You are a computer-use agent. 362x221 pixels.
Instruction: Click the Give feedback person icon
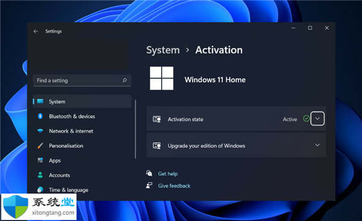(149, 185)
